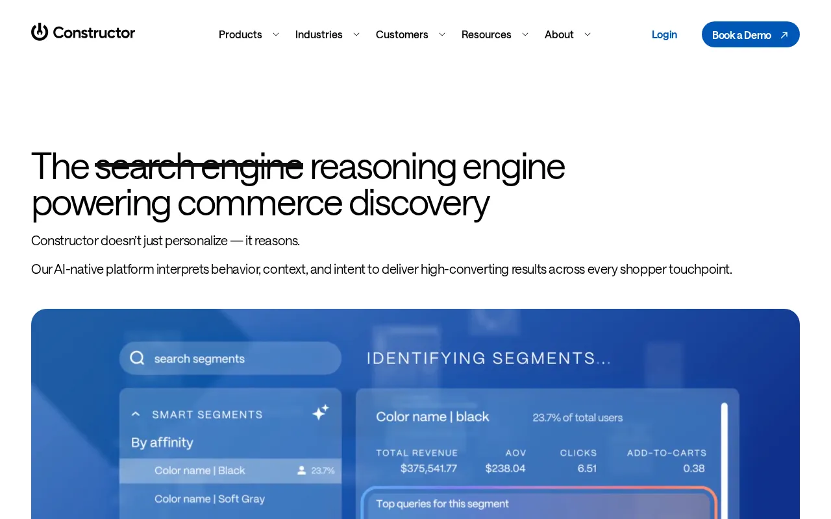
Task: Click the total revenue value $375,541.77
Action: 428,468
